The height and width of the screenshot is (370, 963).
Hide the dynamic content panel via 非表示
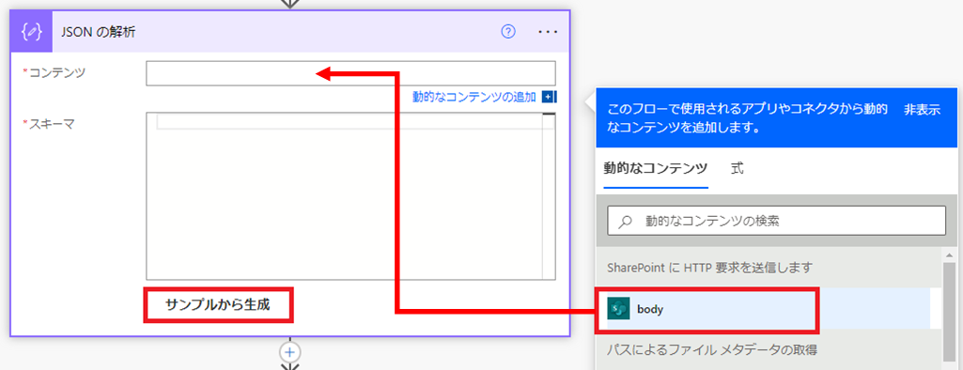[x=922, y=111]
